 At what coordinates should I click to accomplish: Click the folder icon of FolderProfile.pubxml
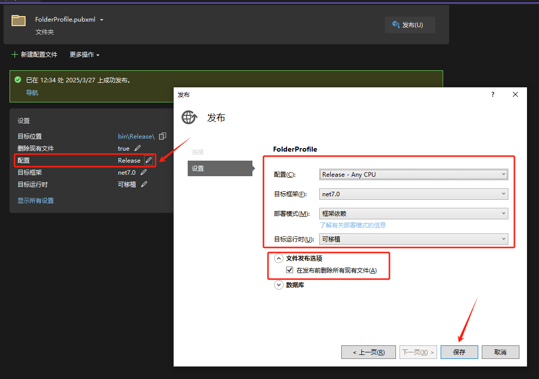pyautogui.click(x=19, y=21)
